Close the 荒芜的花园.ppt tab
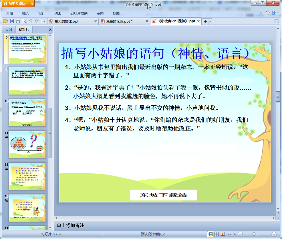 click(147, 21)
